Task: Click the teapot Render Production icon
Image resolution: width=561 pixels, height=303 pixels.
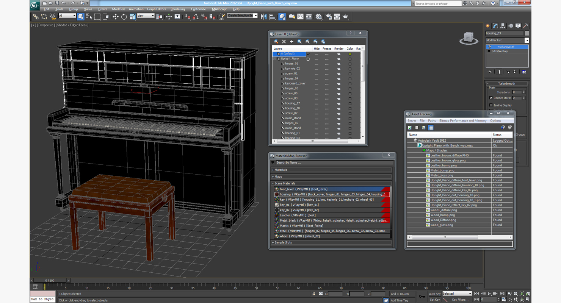Action: click(x=345, y=17)
